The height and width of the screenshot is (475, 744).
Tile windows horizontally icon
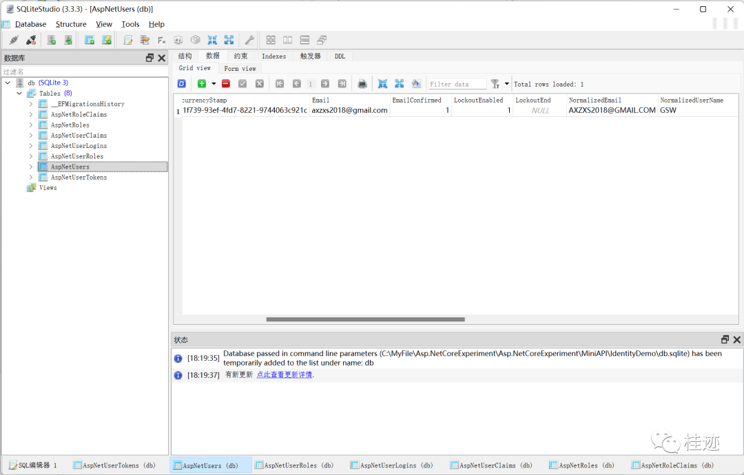pos(304,41)
